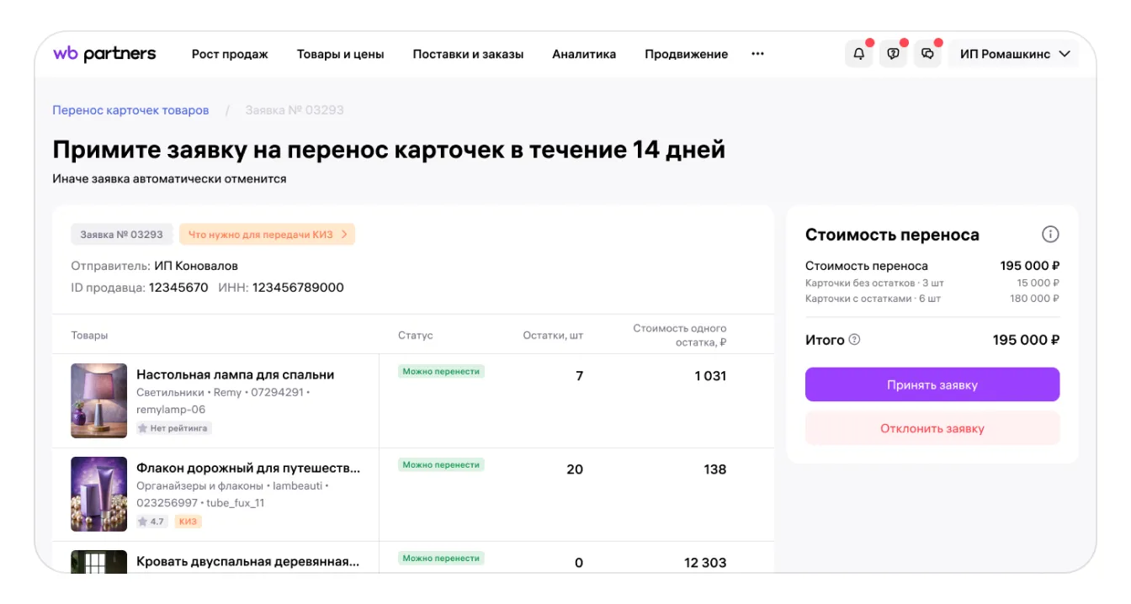This screenshot has width=1131, height=604.
Task: Open Настольная лампа для спальни product thumbnail
Action: (x=98, y=400)
